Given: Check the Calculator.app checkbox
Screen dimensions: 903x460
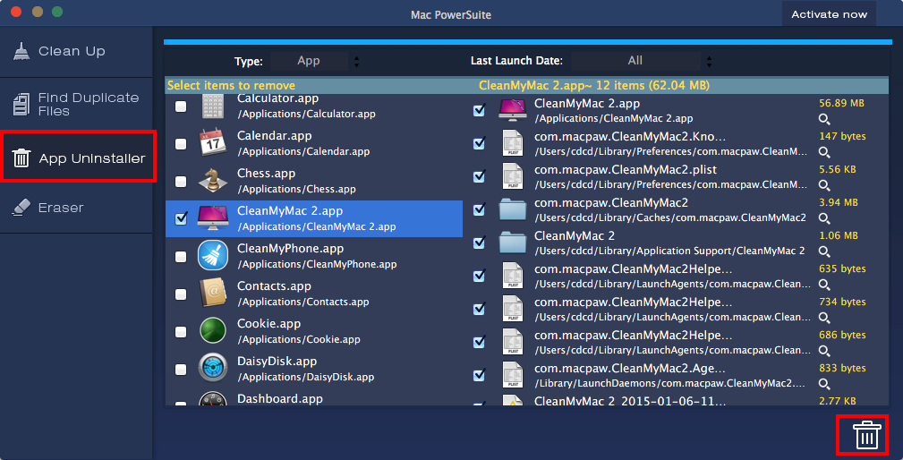Looking at the screenshot, I should tap(181, 106).
